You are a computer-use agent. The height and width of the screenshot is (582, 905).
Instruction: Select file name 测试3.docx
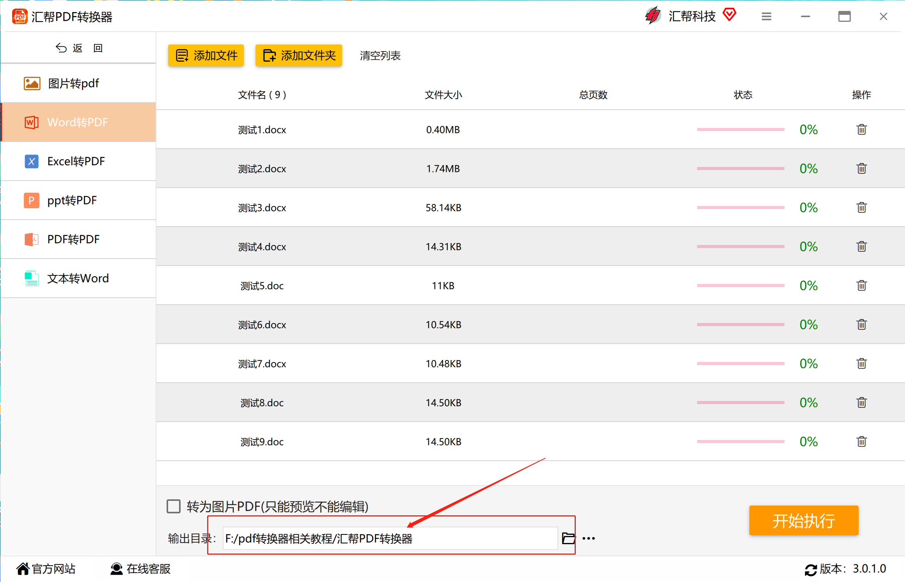262,208
